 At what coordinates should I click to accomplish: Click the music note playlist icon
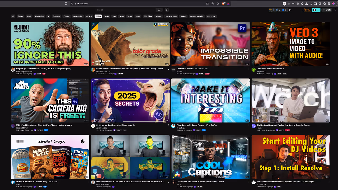point(311,4)
